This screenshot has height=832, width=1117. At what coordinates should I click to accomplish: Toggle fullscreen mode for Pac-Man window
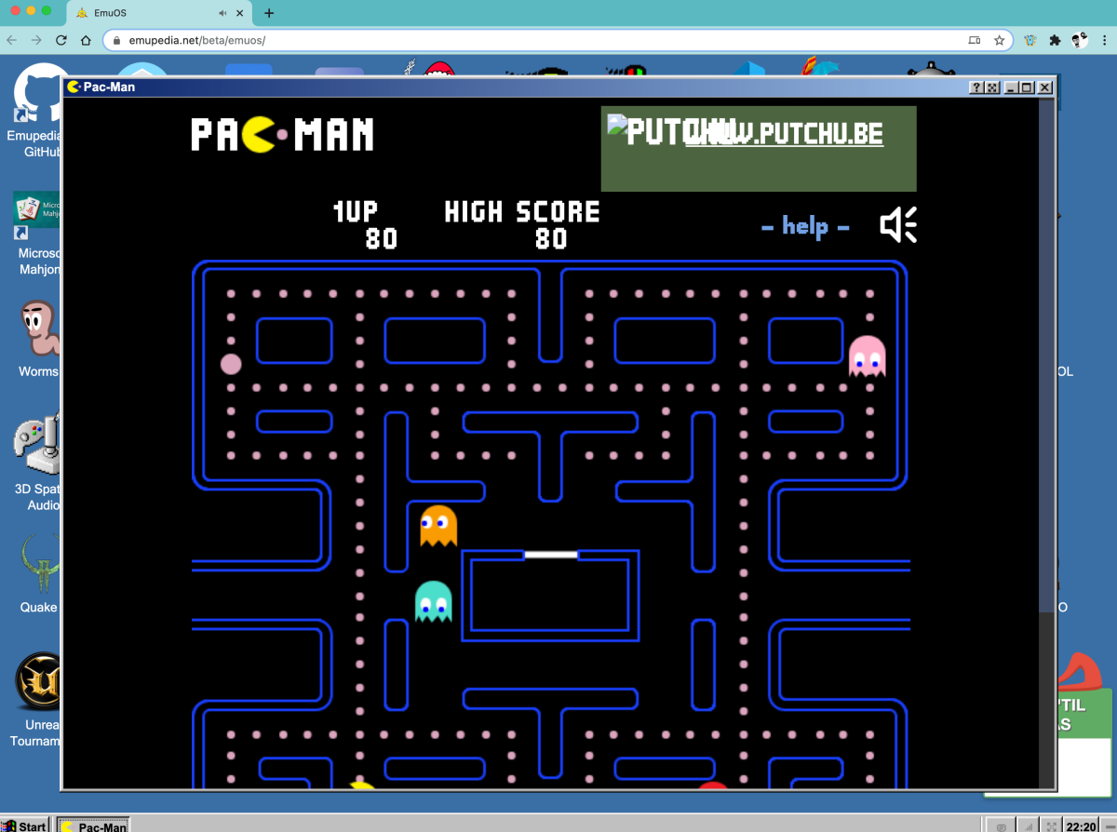(992, 87)
